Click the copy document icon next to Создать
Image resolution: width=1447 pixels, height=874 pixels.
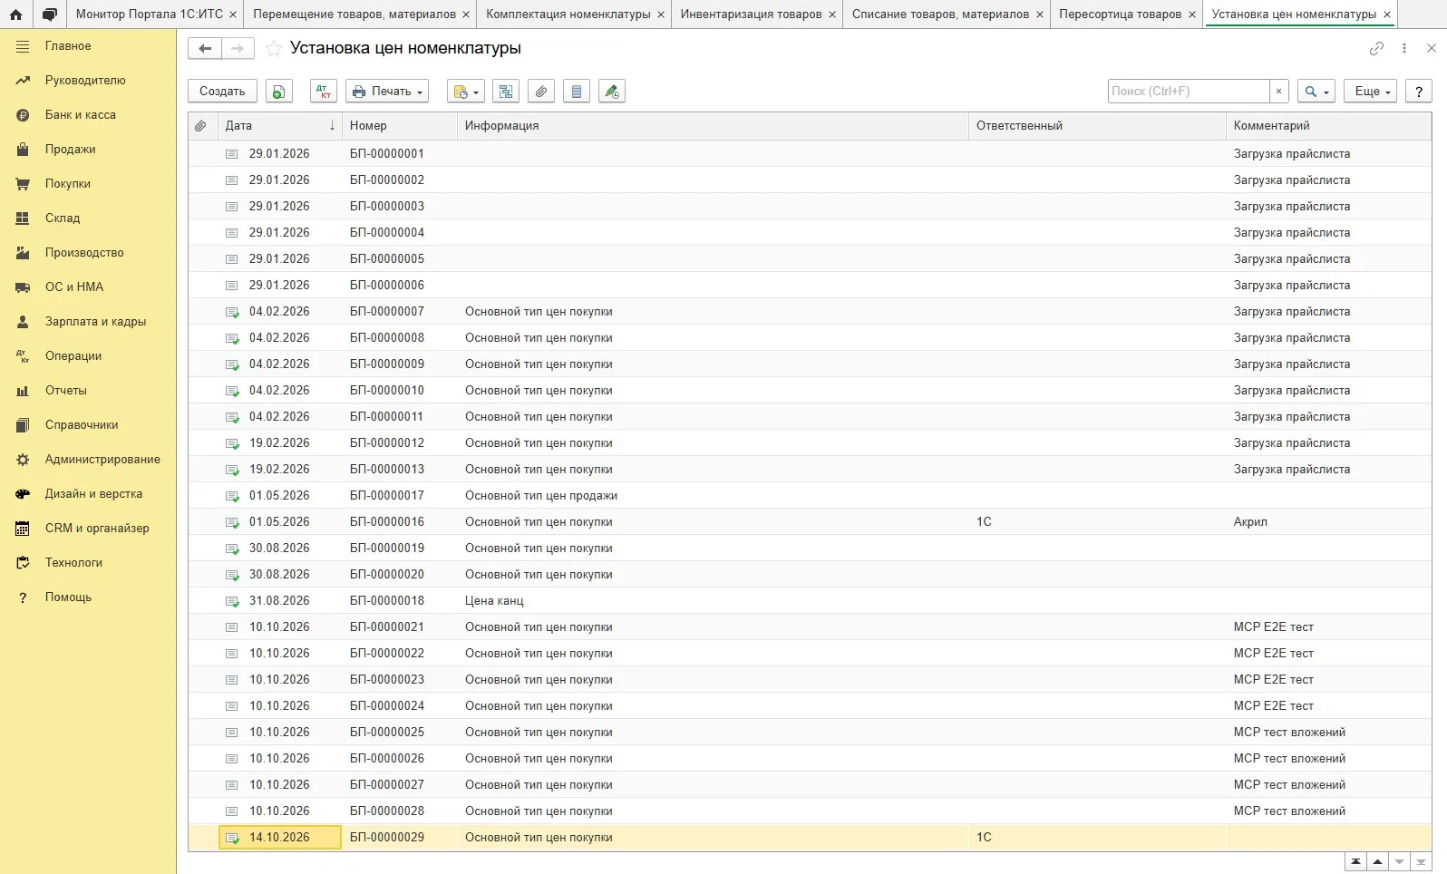click(278, 92)
